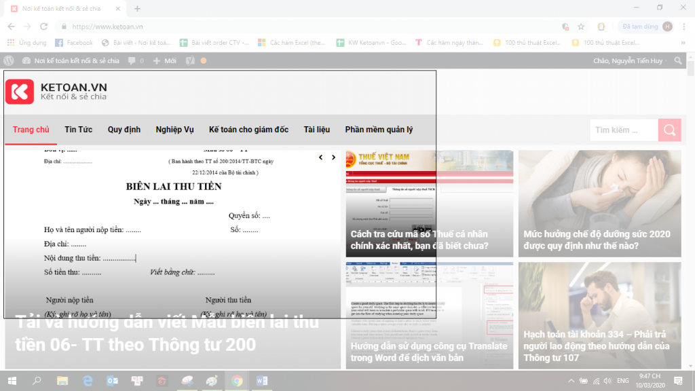The height and width of the screenshot is (391, 695).
Task: Launch Microsoft Edge from taskbar
Action: [x=88, y=381]
